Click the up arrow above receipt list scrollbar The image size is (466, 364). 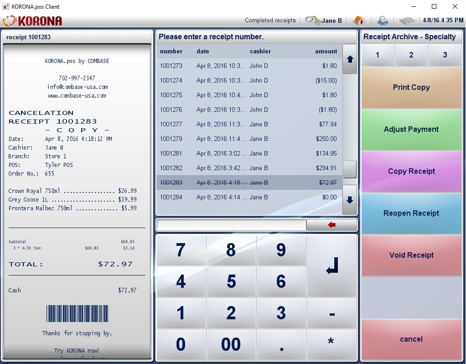point(350,59)
